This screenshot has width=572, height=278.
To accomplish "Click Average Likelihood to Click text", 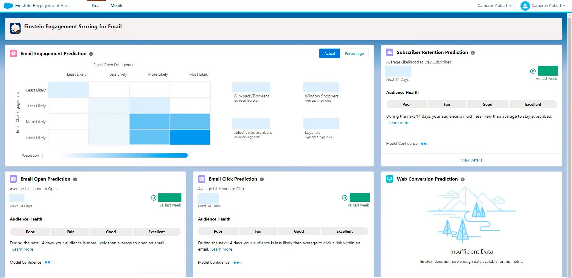I will (221, 189).
